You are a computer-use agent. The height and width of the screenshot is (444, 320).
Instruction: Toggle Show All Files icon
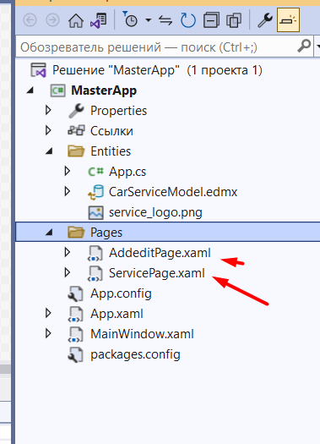pyautogui.click(x=234, y=20)
